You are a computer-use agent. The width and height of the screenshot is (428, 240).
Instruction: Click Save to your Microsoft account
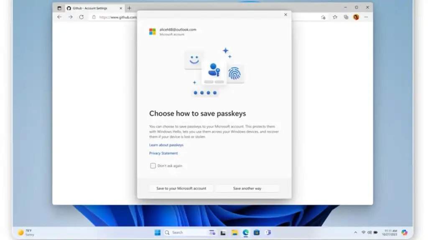(x=181, y=188)
